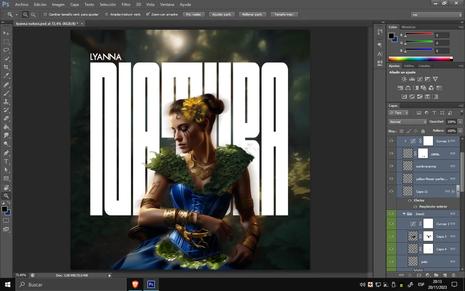Open the Opacidad dropdown arrow
This screenshot has width=465, height=291.
pyautogui.click(x=460, y=122)
